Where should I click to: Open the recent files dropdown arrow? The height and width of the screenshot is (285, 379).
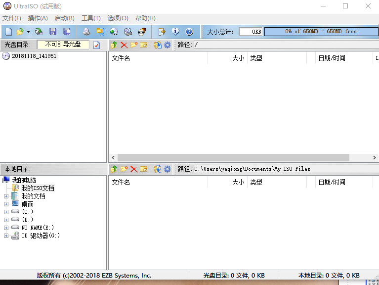click(x=28, y=32)
